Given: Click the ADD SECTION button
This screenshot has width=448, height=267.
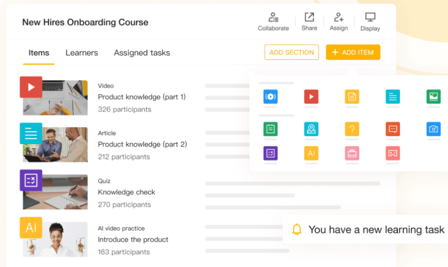Looking at the screenshot, I should [x=292, y=52].
